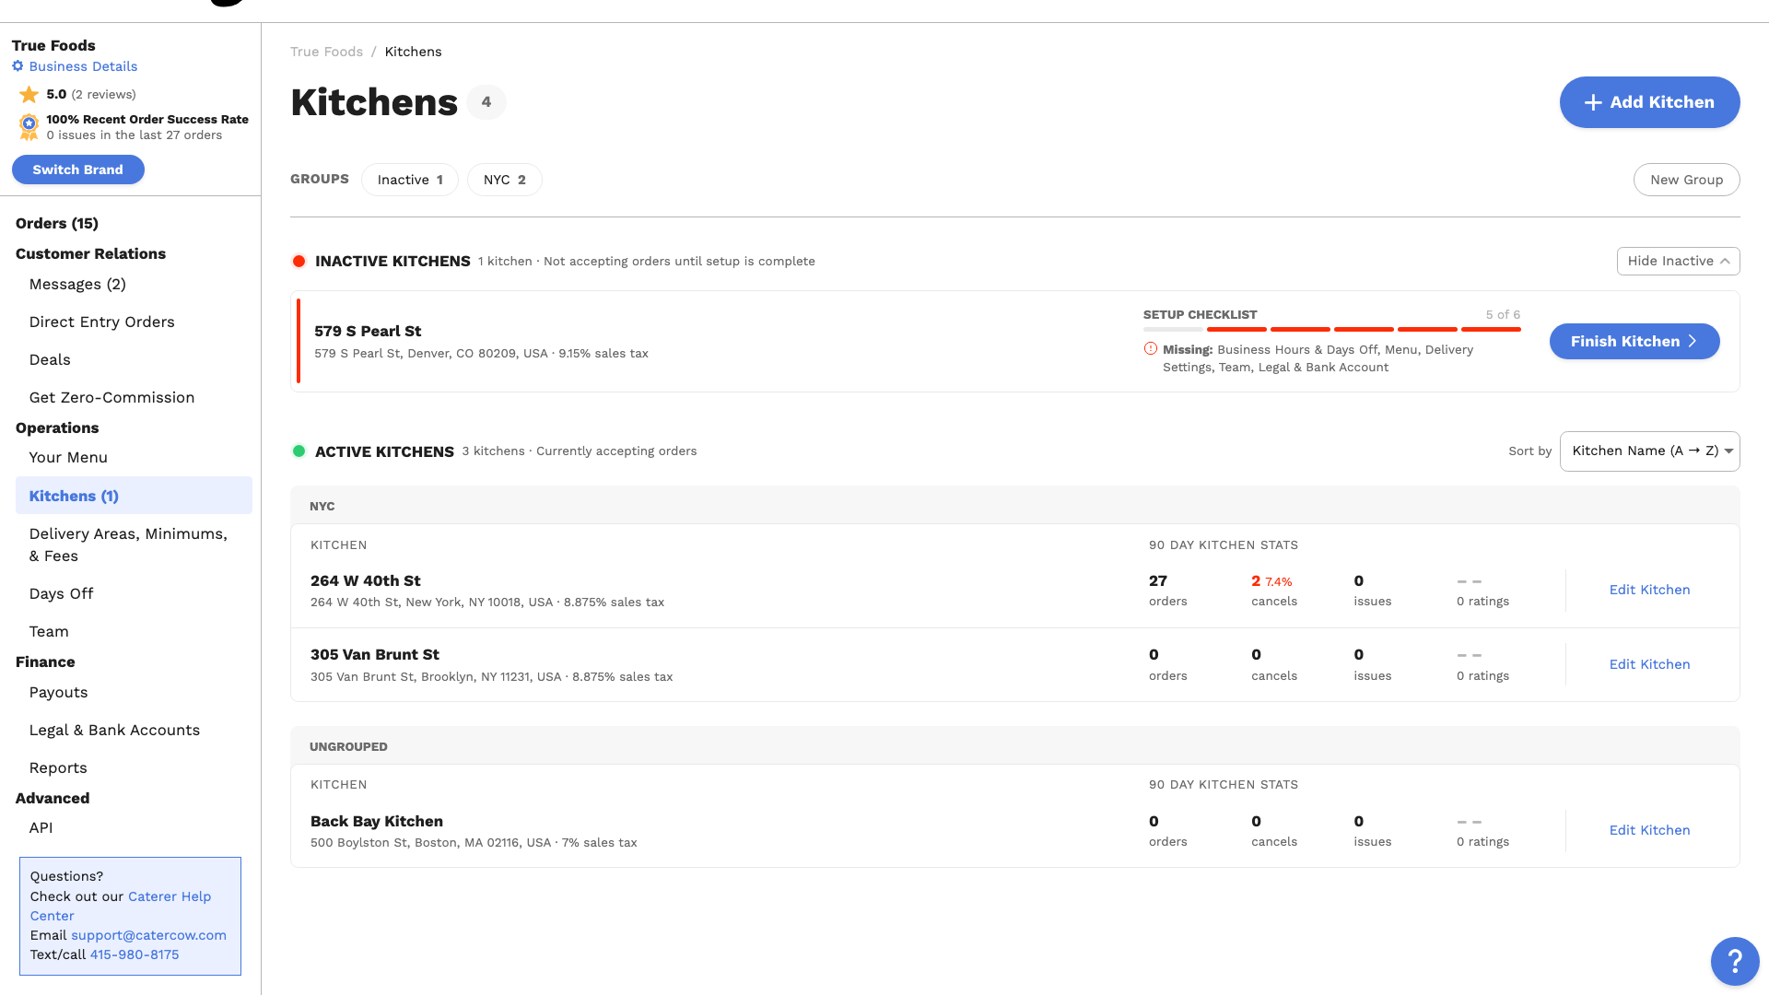Open Messages (2) in sidebar
Image resolution: width=1769 pixels, height=995 pixels.
coord(77,284)
